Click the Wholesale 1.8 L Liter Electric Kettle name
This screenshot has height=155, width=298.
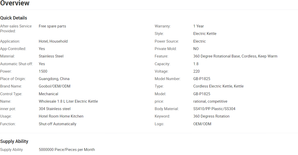[69, 101]
